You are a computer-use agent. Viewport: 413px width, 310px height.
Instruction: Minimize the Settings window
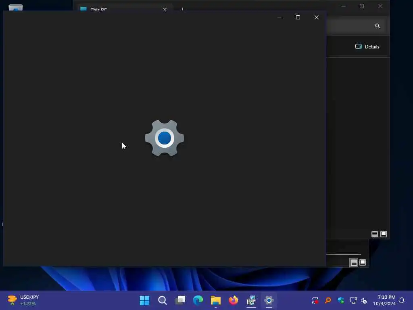pyautogui.click(x=280, y=17)
